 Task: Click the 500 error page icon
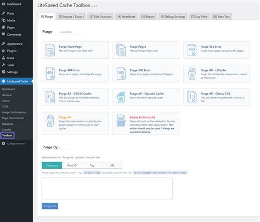tap(121, 74)
